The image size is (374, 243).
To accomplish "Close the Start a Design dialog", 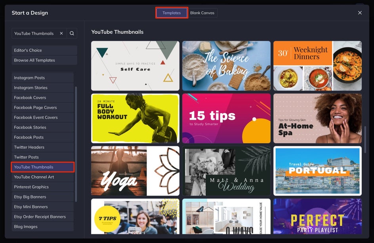I will [x=360, y=13].
